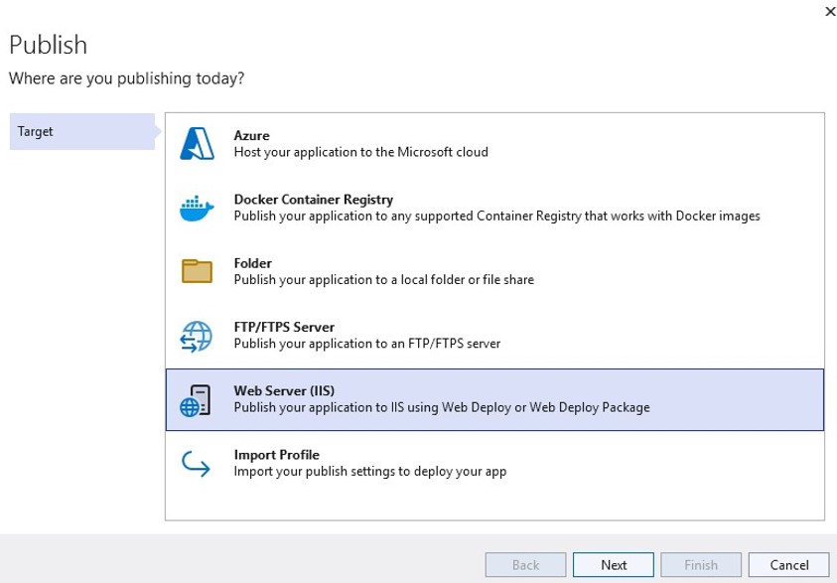Choose the Import Profile title
Image resolution: width=837 pixels, height=583 pixels.
[x=276, y=455]
